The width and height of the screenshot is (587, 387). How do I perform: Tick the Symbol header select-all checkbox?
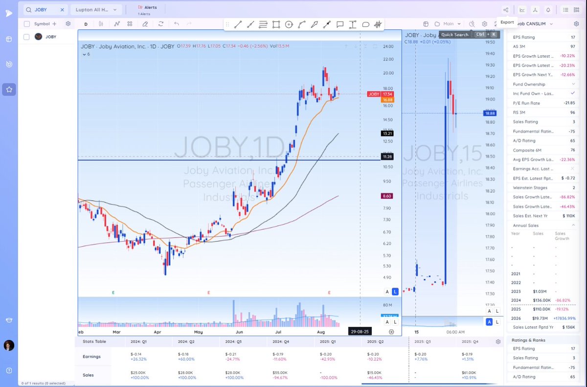click(x=27, y=23)
